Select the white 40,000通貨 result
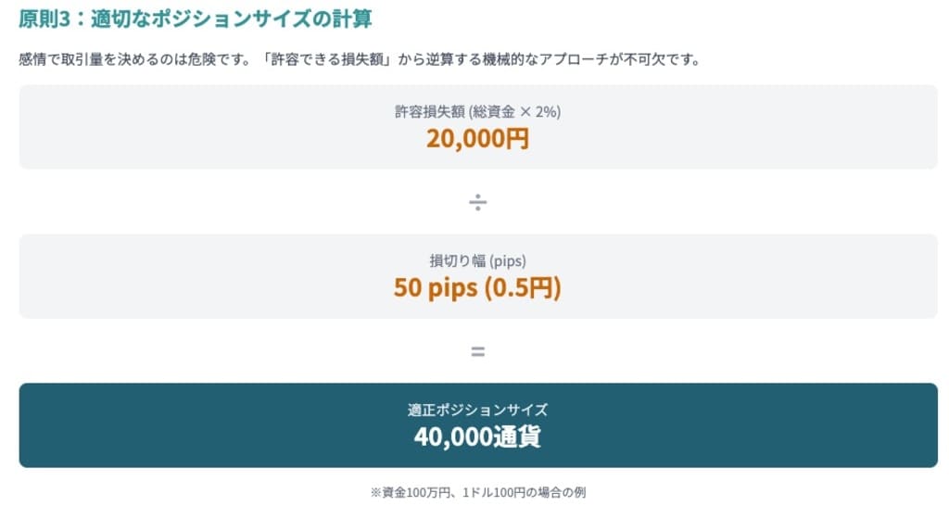 478,436
